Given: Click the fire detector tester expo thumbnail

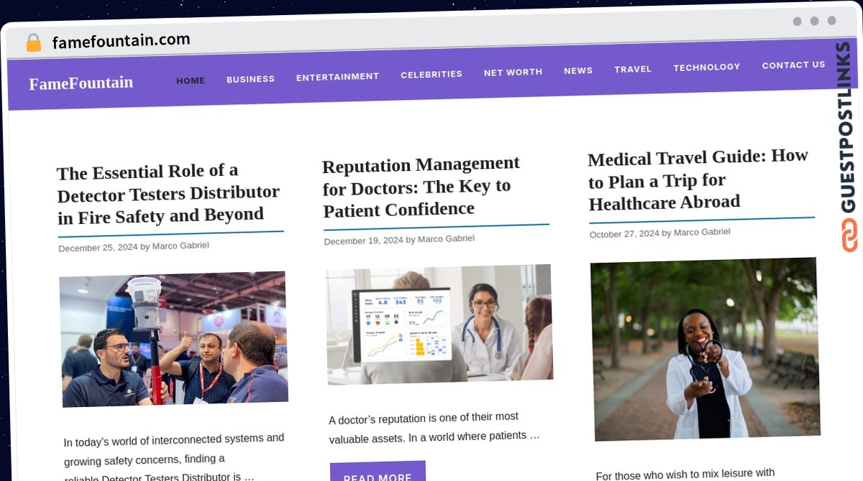Looking at the screenshot, I should [173, 339].
